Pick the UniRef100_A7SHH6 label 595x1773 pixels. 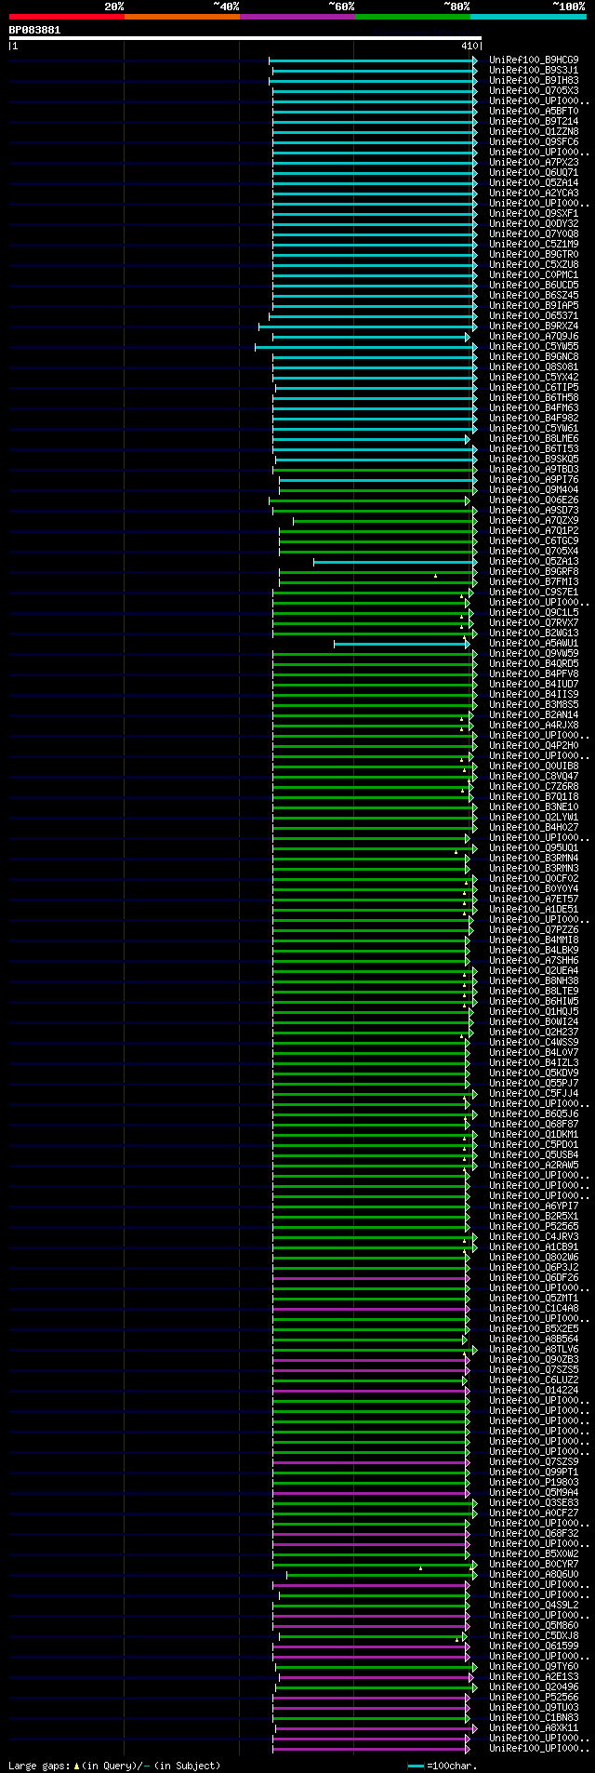coord(534,961)
